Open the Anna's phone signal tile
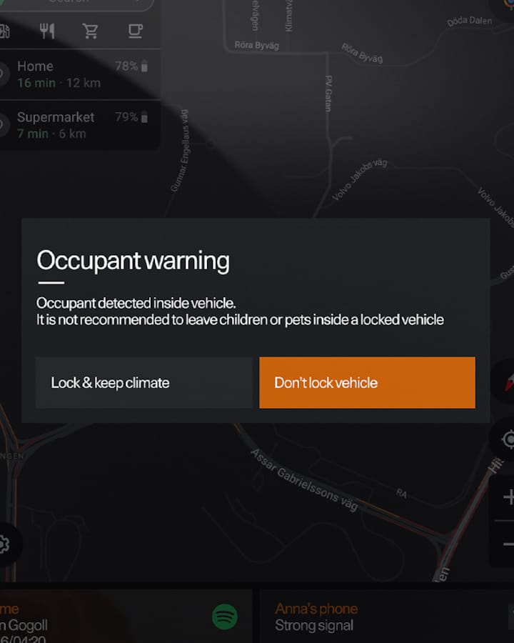The width and height of the screenshot is (514, 643). click(x=386, y=617)
